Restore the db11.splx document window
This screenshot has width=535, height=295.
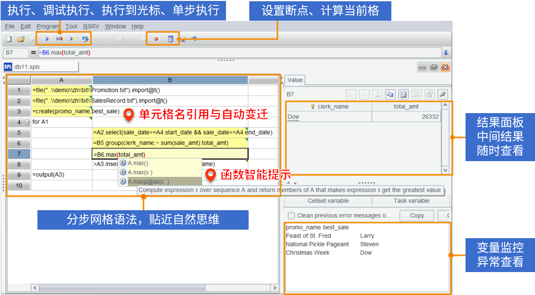[434, 67]
